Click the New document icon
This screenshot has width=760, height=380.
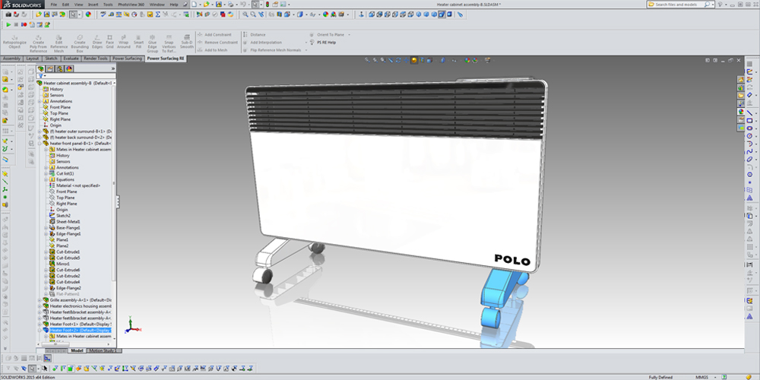(194, 5)
